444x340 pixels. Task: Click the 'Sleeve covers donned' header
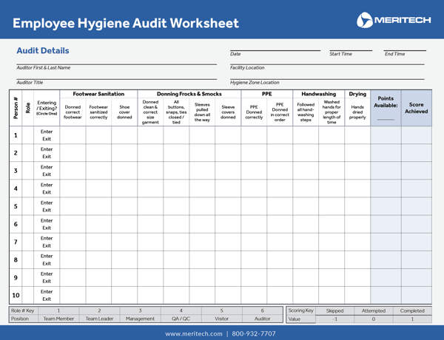(x=228, y=112)
